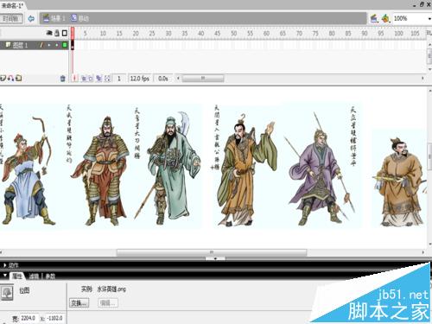Click the Add Motion Guide icon
Image resolution: width=432 pixels, height=324 pixels.
tap(11, 78)
